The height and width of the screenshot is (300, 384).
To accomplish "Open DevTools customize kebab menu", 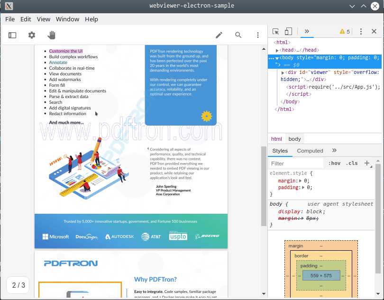I will click(x=361, y=32).
